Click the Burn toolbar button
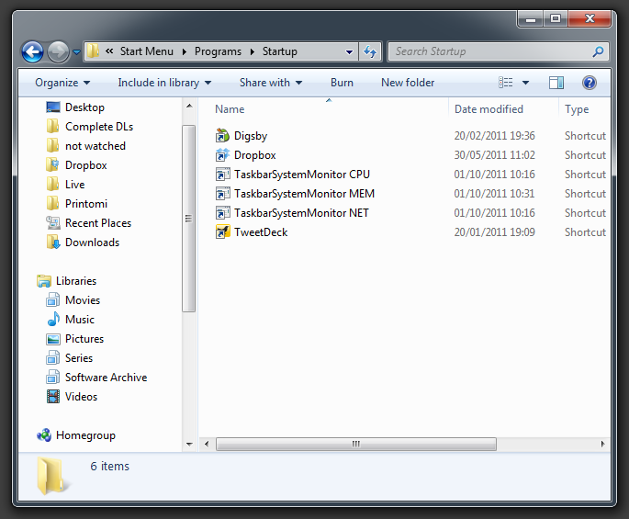The image size is (629, 519). coord(342,83)
